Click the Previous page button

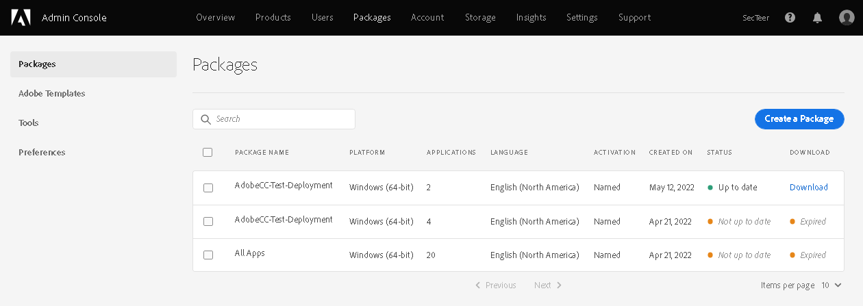[x=495, y=285]
